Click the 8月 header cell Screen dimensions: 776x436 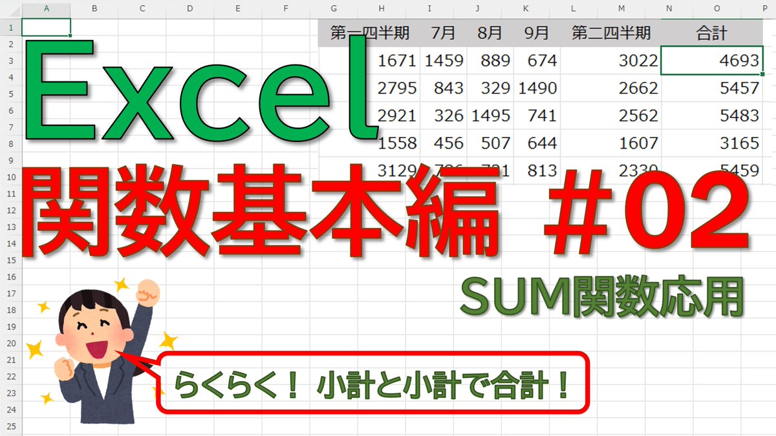[x=490, y=33]
